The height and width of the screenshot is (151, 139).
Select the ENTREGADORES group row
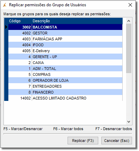(65, 86)
